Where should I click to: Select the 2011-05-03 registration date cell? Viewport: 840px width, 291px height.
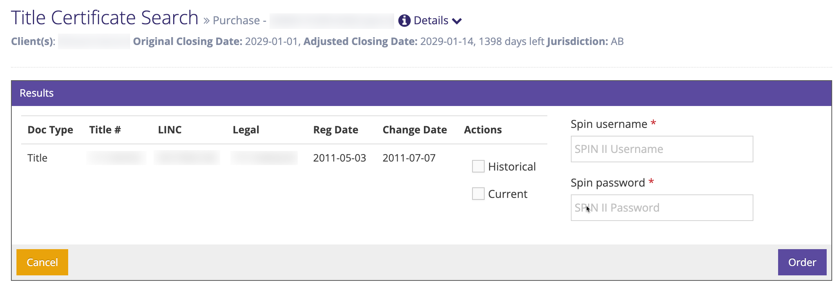coord(339,158)
